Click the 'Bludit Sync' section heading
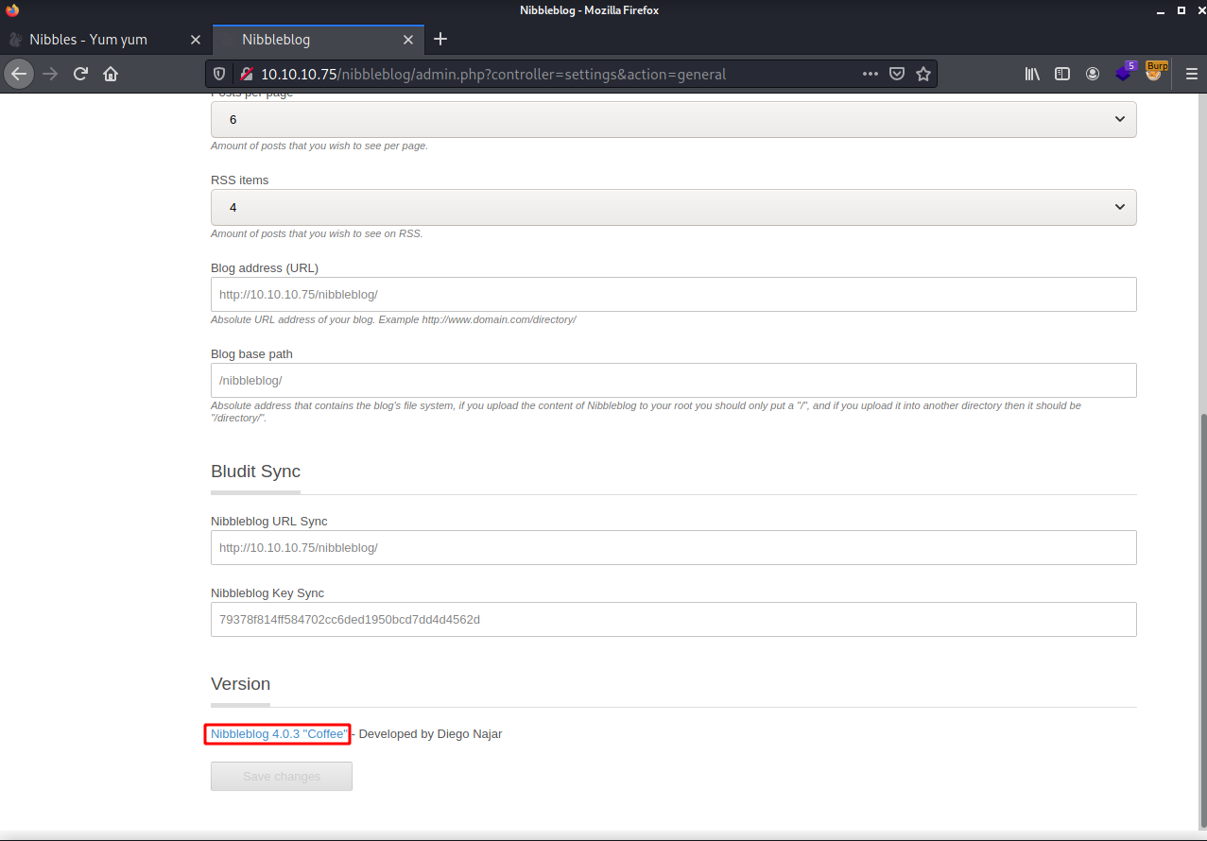 click(x=255, y=471)
